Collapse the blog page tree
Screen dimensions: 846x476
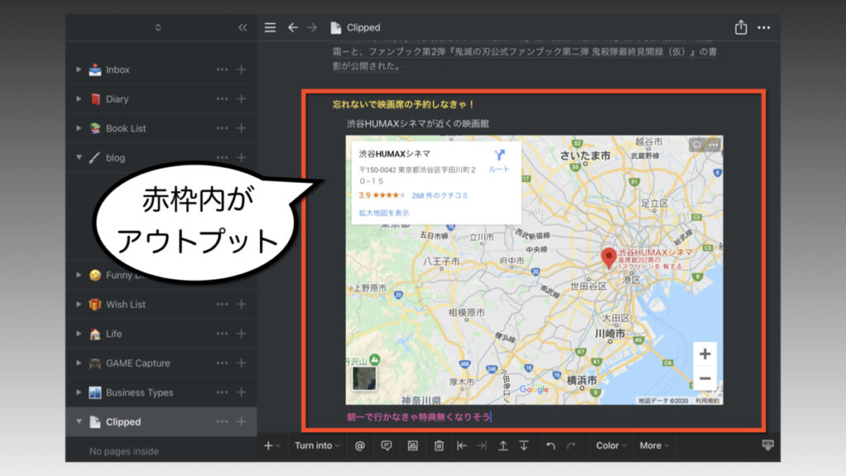click(78, 158)
